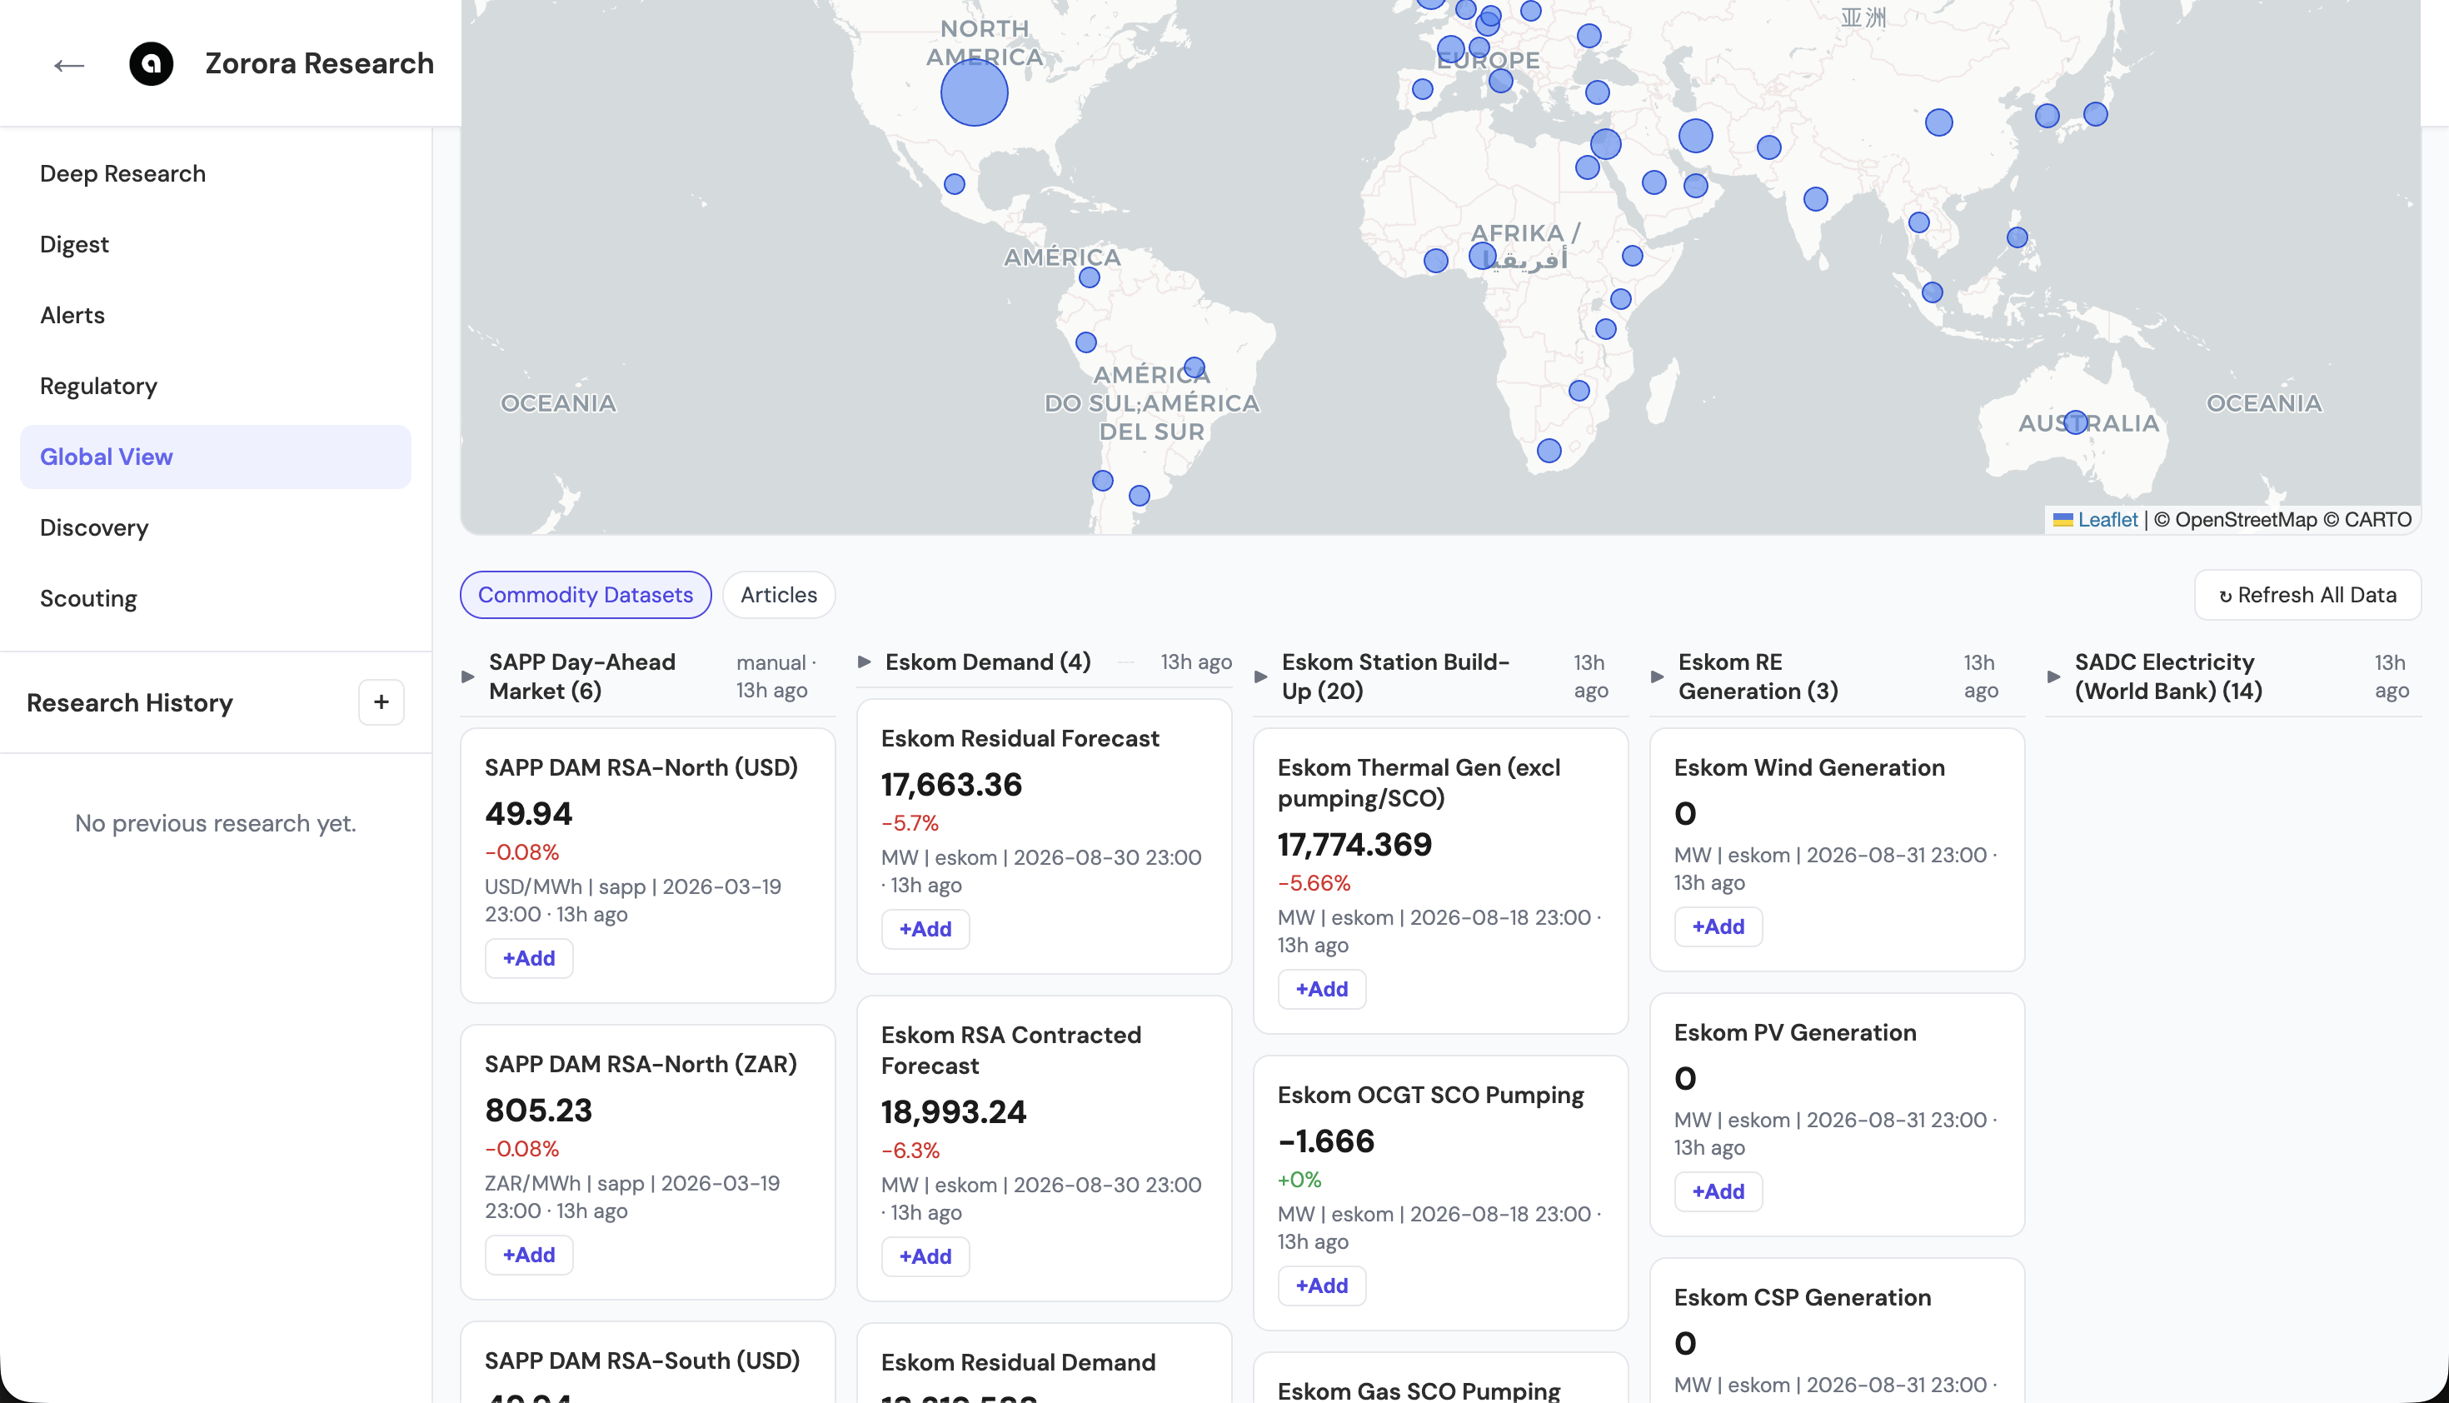Click the Zorora Research logo icon
Viewport: 2449px width, 1403px height.
(x=152, y=63)
